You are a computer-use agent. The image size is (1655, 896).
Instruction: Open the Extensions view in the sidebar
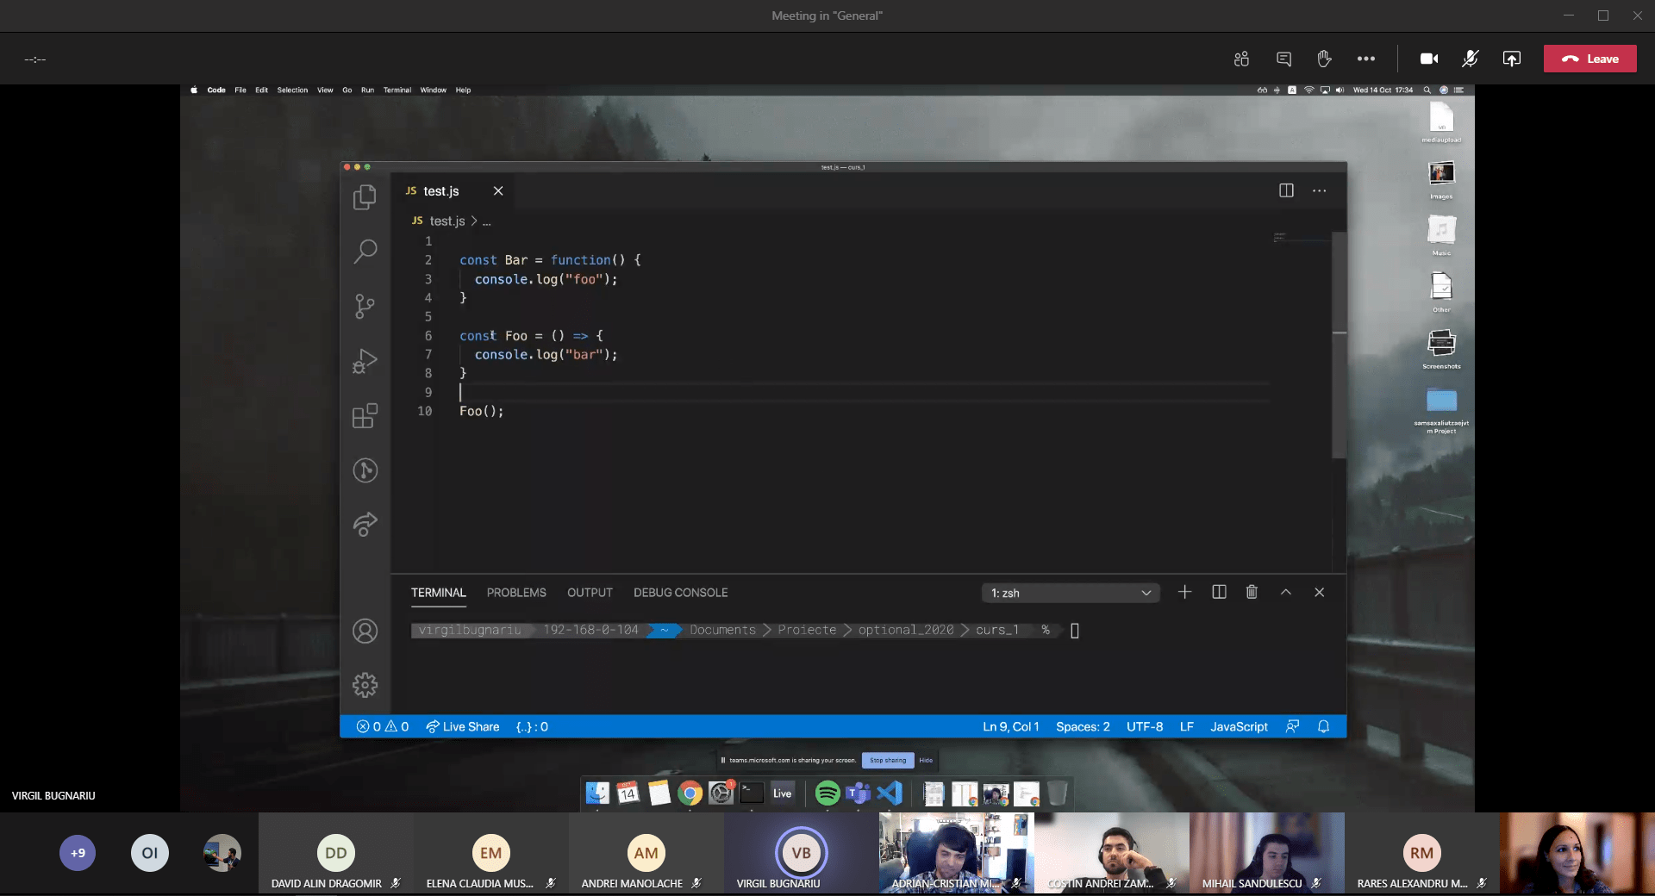tap(365, 416)
